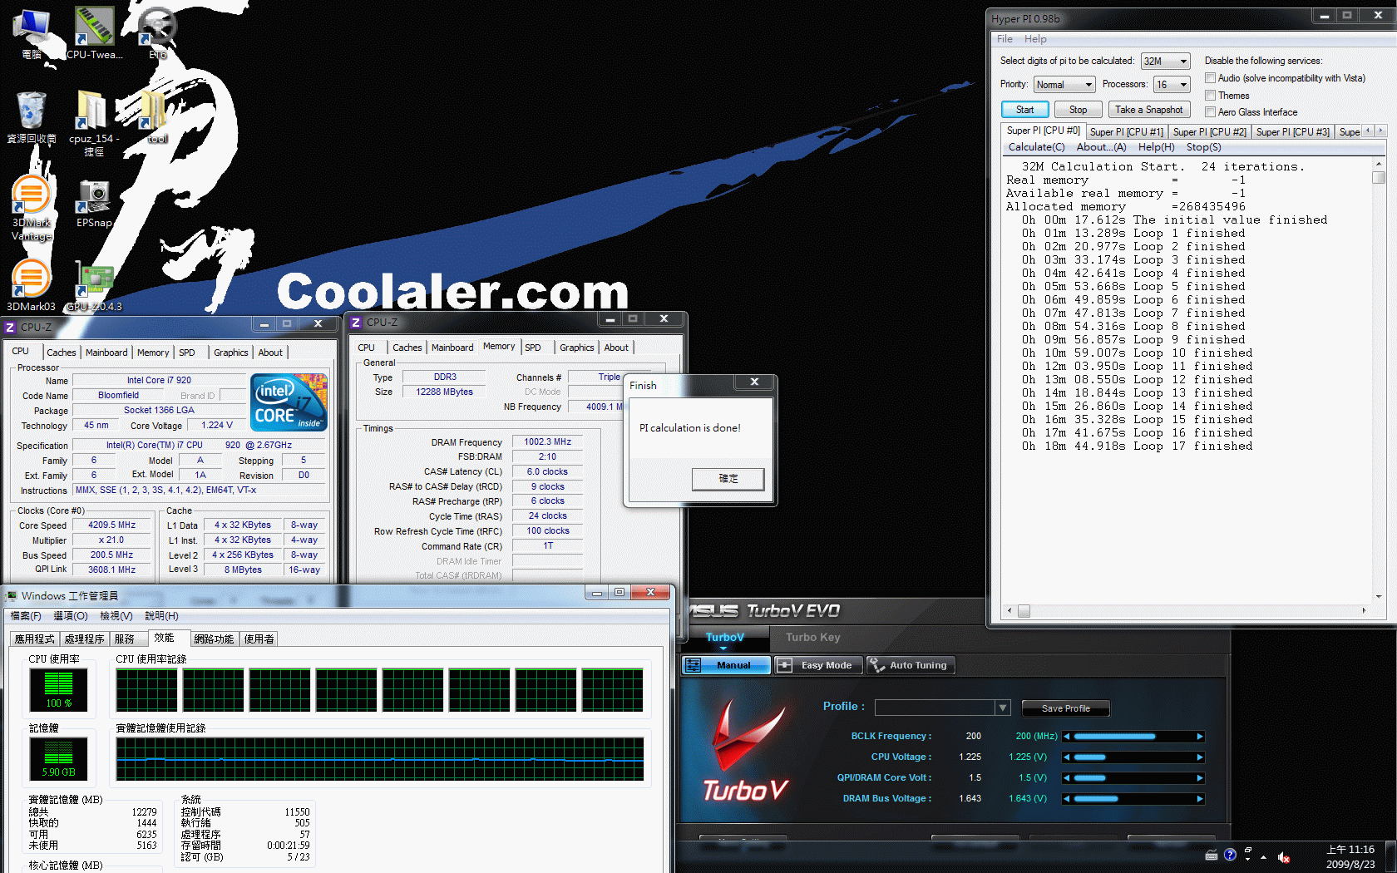The image size is (1397, 873).
Task: Switch to the Super PI [CPU #1] tab
Action: [1126, 132]
